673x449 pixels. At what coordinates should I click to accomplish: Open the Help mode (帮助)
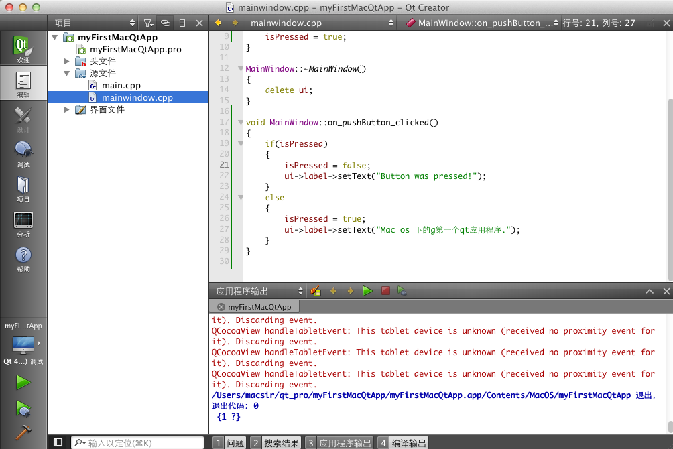click(x=23, y=259)
